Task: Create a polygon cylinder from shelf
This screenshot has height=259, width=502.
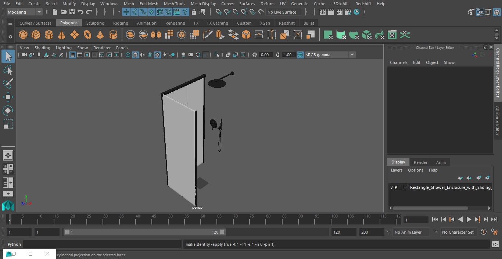Action: click(x=49, y=35)
